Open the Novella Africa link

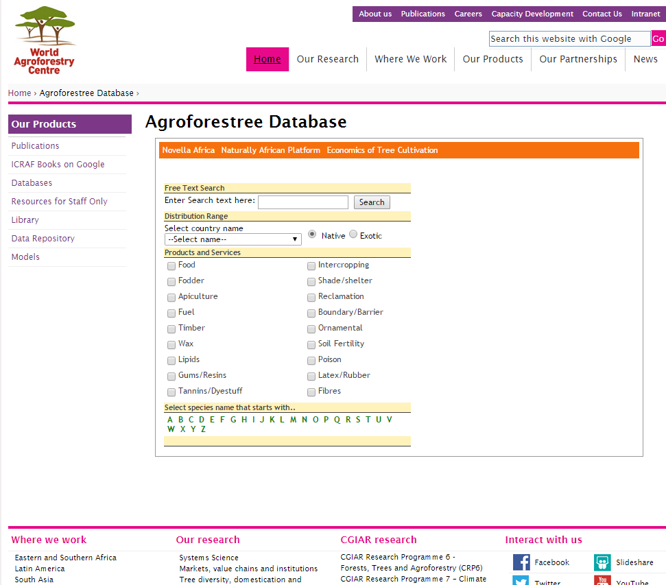pyautogui.click(x=189, y=150)
